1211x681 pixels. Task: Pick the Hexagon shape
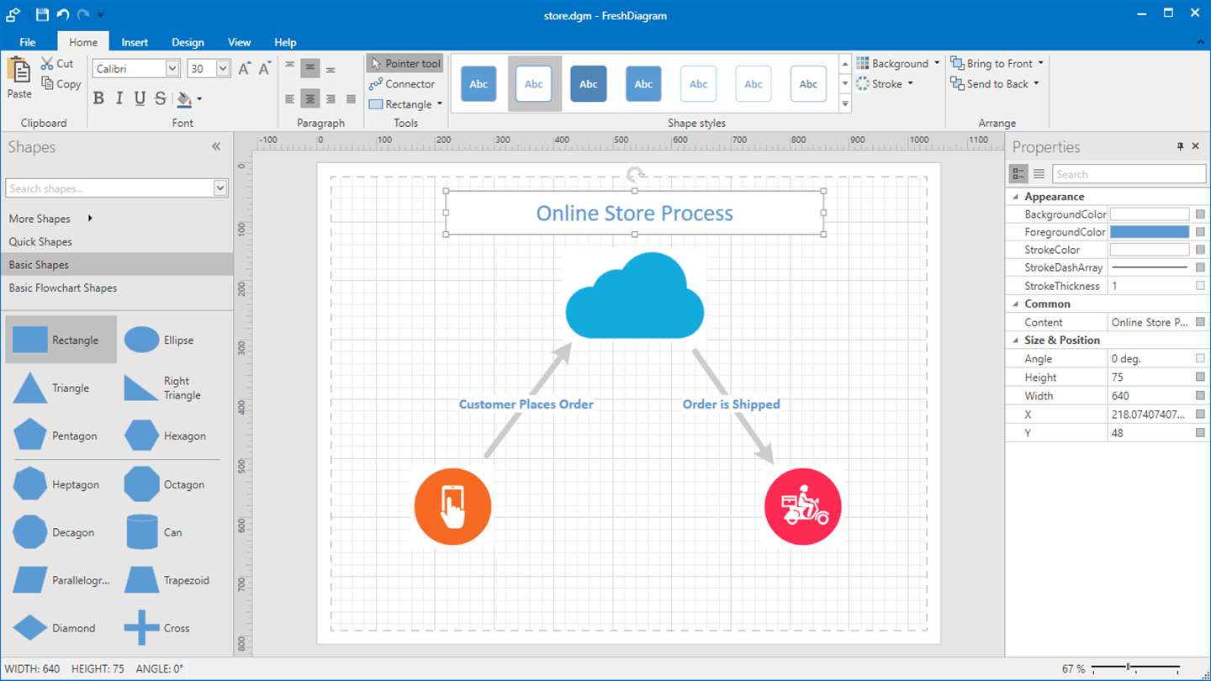tap(173, 436)
